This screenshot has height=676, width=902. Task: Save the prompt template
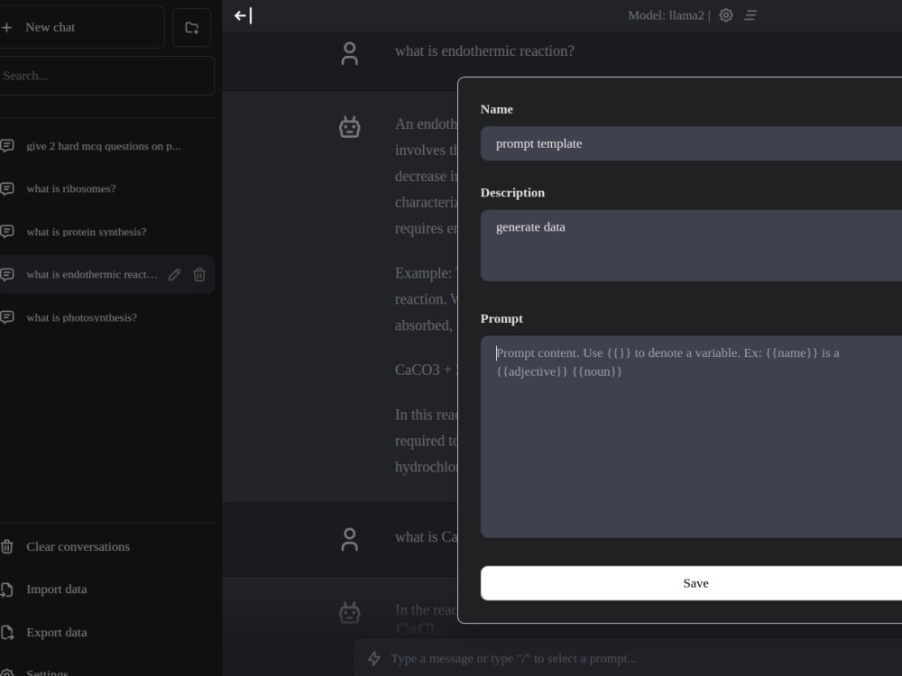pos(695,583)
